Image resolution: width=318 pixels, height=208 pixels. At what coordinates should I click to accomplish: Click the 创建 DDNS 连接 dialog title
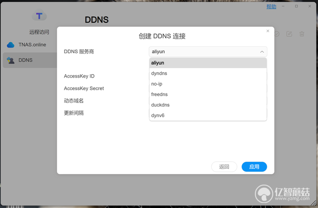(162, 36)
